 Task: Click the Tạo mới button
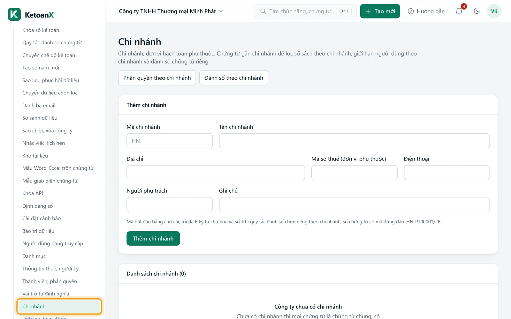pyautogui.click(x=380, y=11)
